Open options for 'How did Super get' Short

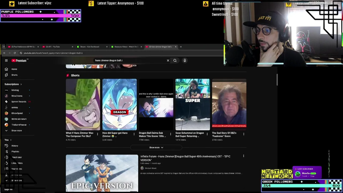(134, 134)
